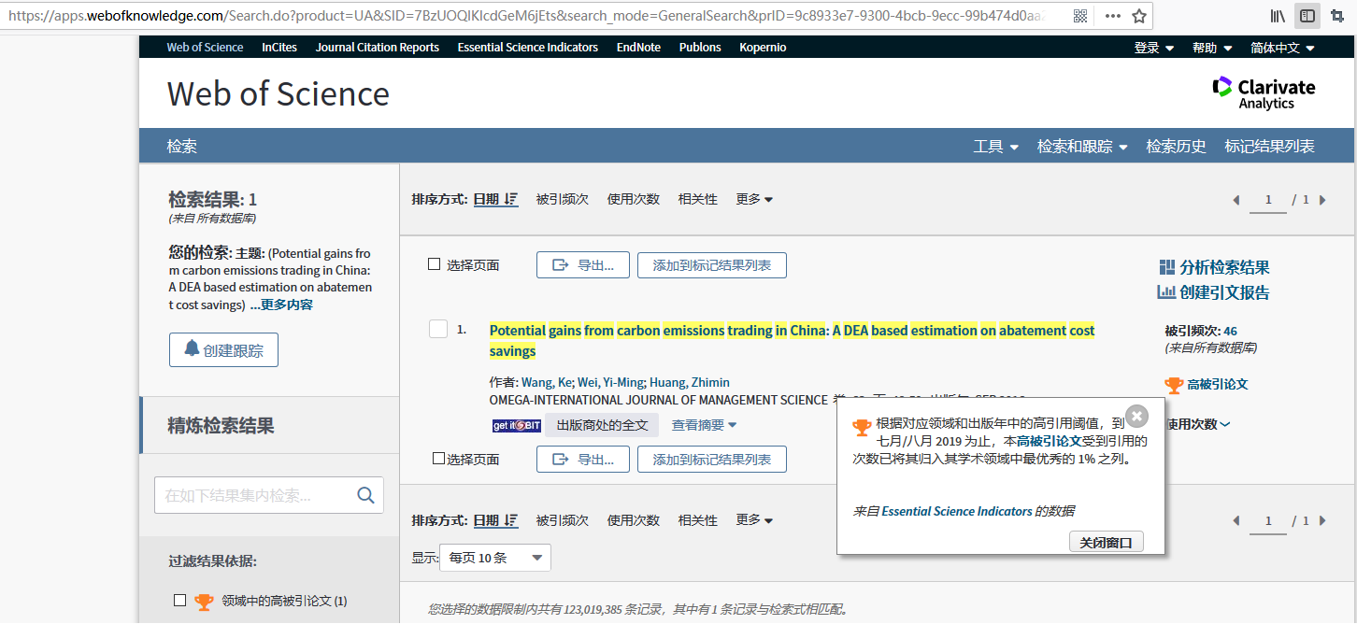Bookmark this page with the star icon
Screen dimensions: 1357x624
1139,16
